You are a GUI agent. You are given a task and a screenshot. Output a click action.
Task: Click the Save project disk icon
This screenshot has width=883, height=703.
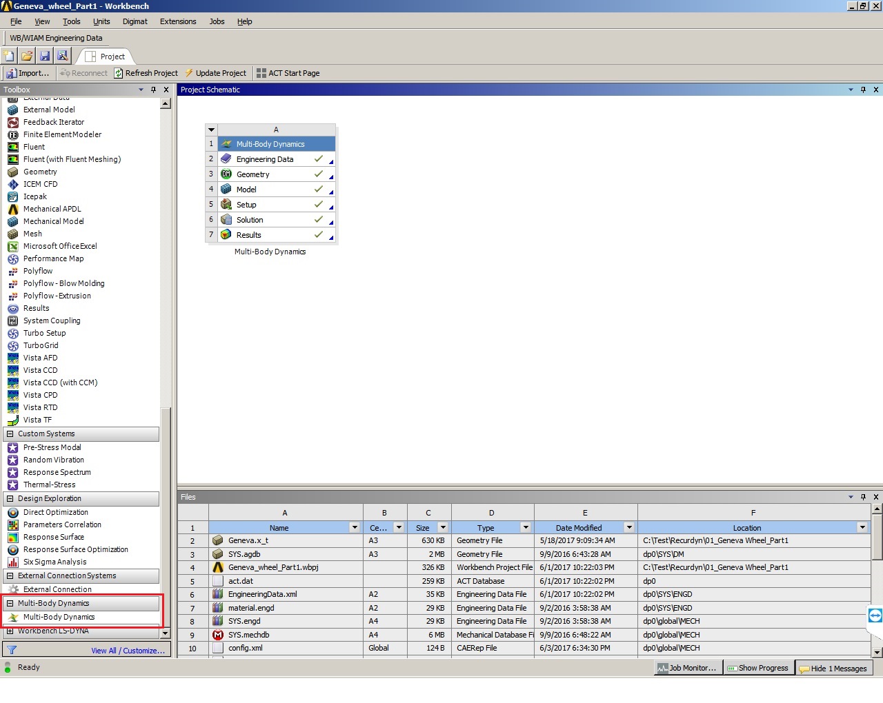click(x=45, y=56)
